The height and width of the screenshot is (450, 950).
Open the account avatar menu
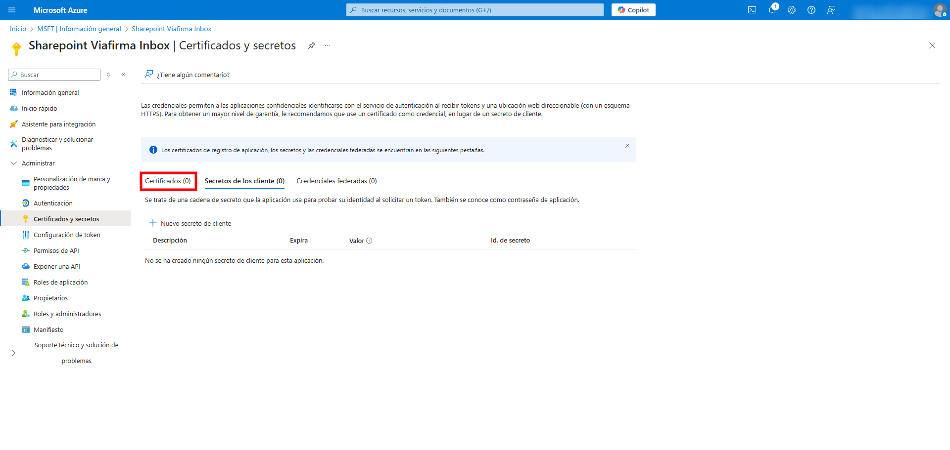[940, 10]
